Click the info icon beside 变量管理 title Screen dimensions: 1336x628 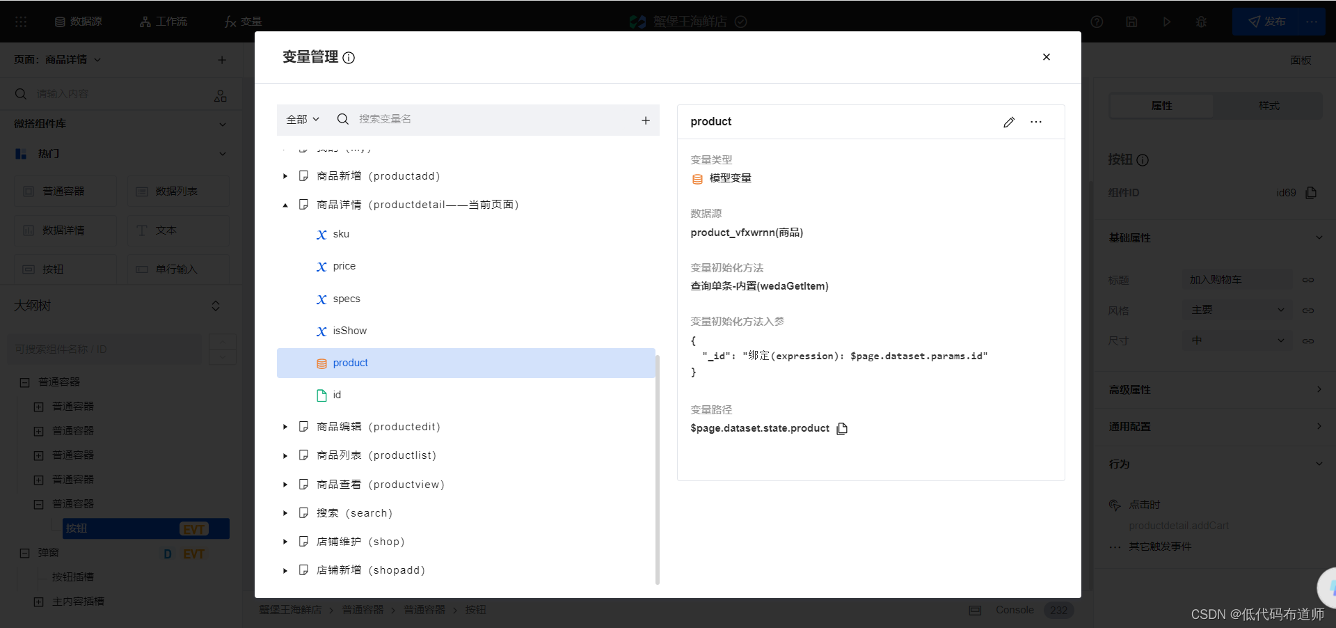coord(349,58)
